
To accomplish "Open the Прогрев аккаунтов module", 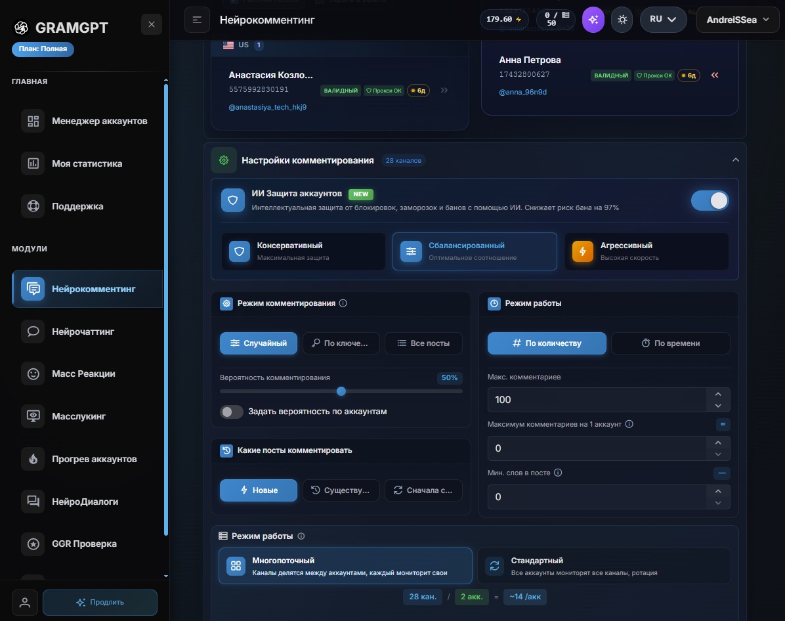I will pyautogui.click(x=87, y=460).
